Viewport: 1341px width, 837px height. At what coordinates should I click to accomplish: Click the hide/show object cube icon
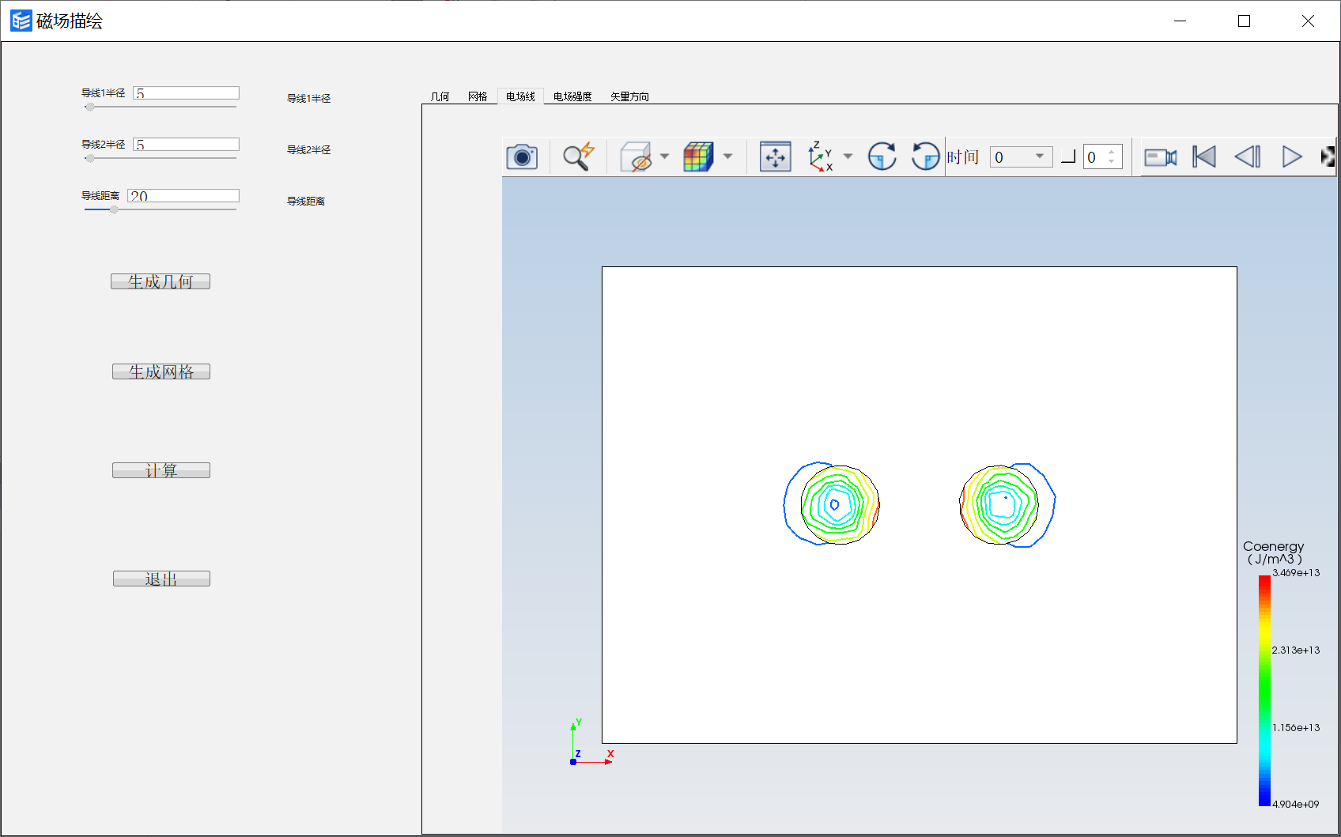pyautogui.click(x=636, y=156)
